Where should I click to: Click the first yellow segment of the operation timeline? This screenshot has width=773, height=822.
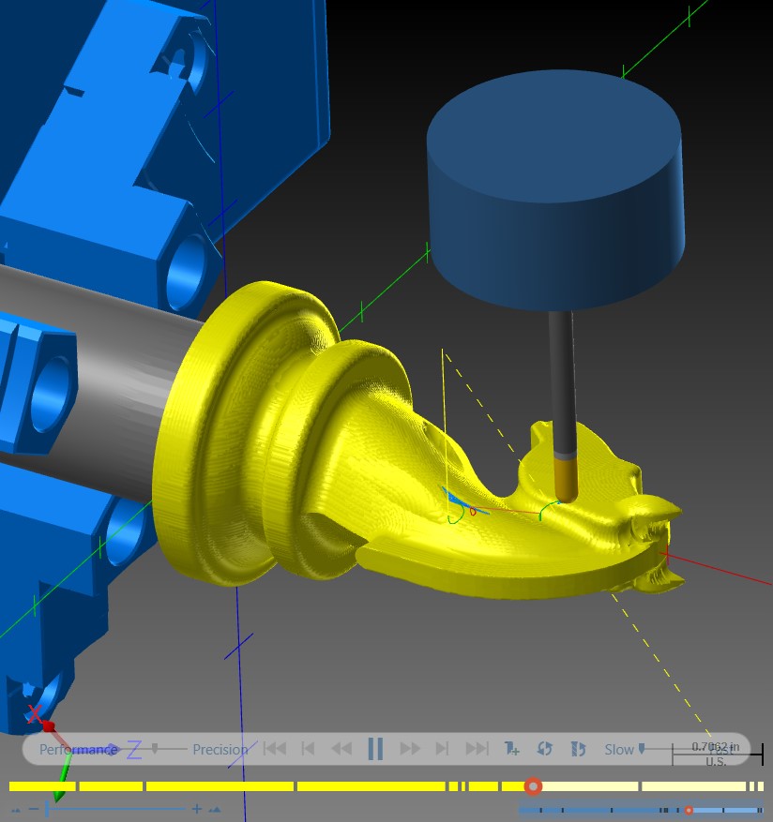[x=42, y=786]
